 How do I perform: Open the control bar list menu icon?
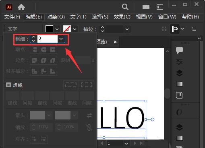click(x=194, y=29)
